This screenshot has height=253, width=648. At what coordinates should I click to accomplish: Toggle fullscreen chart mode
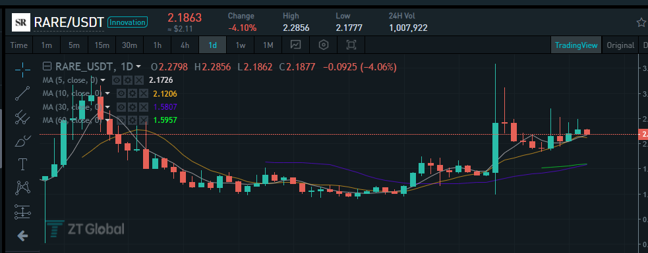coord(351,45)
